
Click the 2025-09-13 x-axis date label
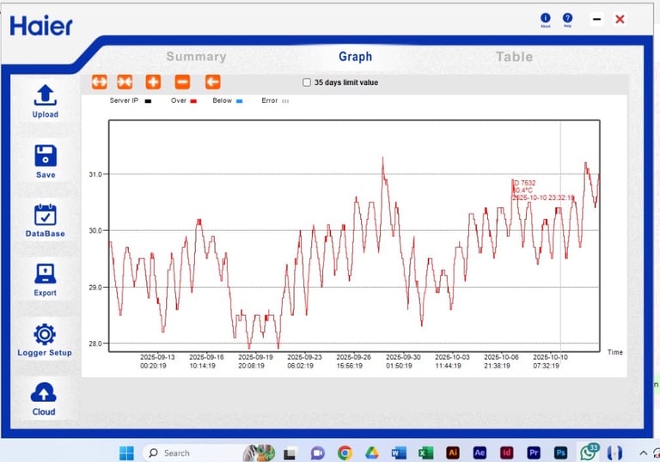(x=157, y=357)
